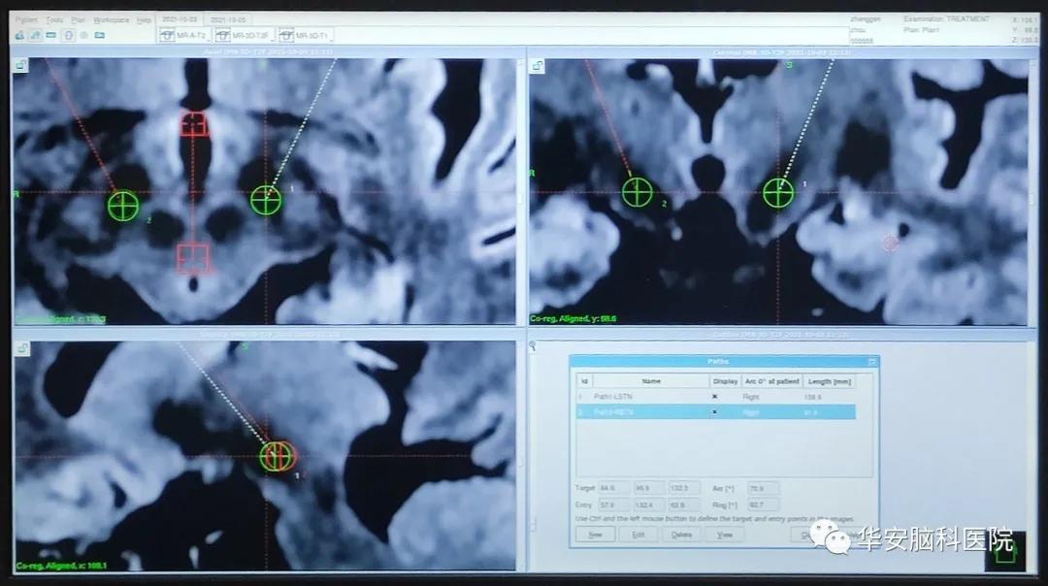Open the Tools menu
Screen dimensions: 1048x586
pyautogui.click(x=54, y=20)
